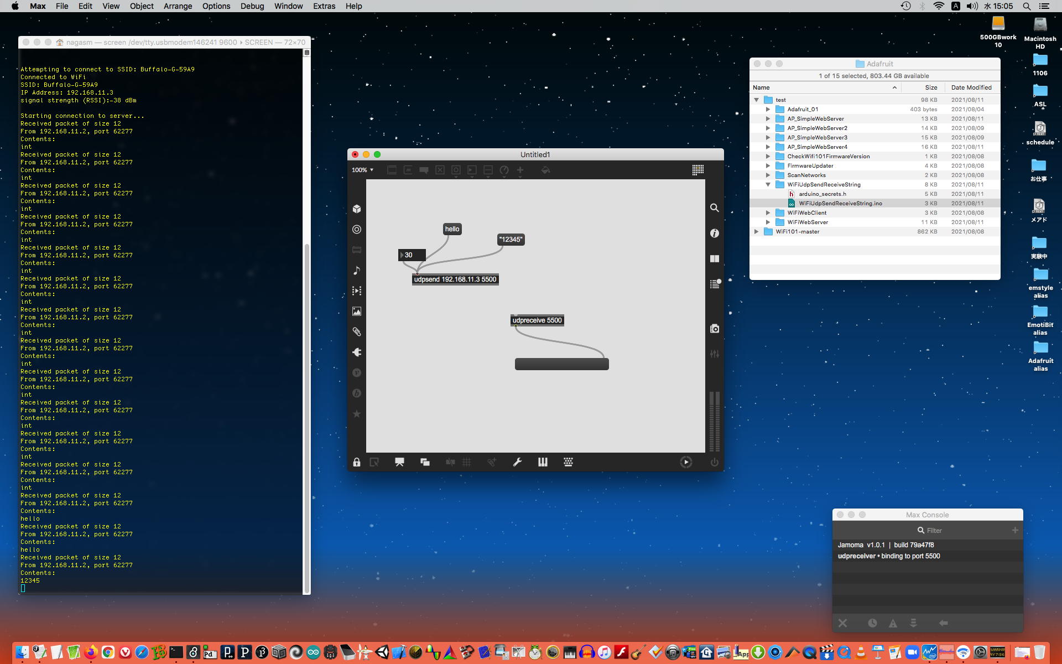The height and width of the screenshot is (664, 1062).
Task: Clear the Max Console with X button
Action: [842, 623]
